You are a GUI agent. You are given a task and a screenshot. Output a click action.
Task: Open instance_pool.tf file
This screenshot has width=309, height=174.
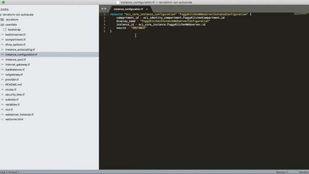pyautogui.click(x=15, y=59)
